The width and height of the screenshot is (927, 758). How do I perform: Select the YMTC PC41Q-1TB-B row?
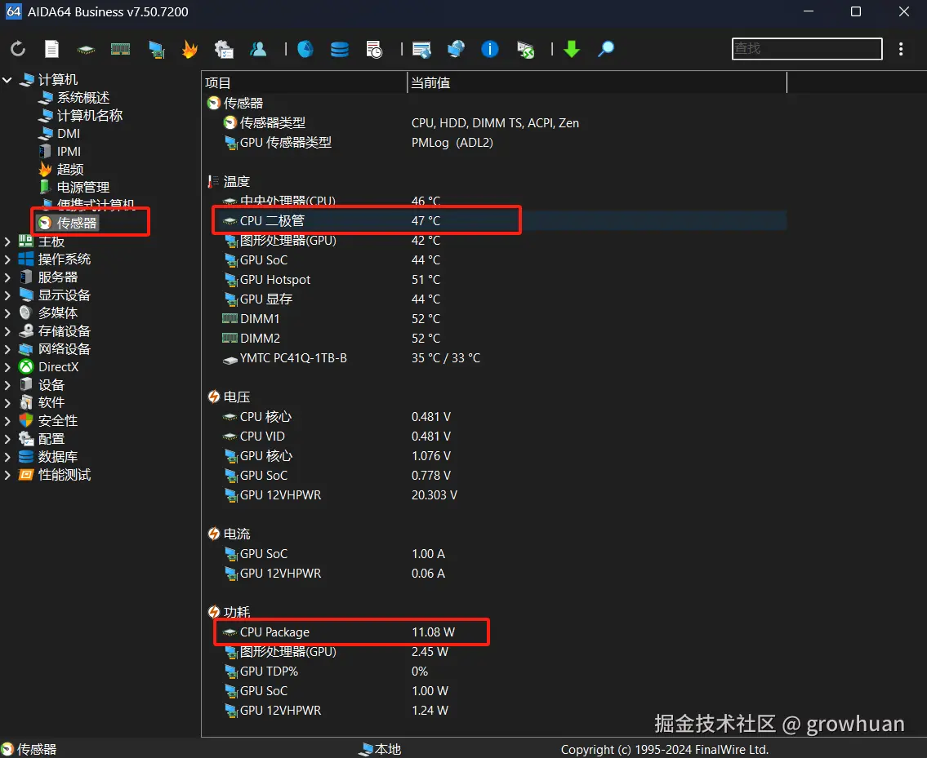(x=495, y=358)
